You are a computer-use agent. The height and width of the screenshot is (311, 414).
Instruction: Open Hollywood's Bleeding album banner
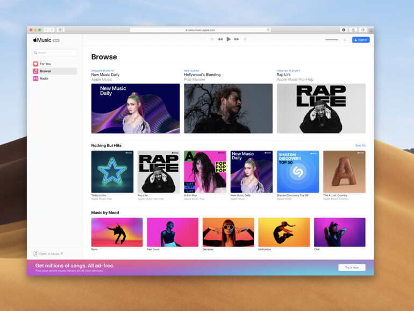click(x=228, y=108)
